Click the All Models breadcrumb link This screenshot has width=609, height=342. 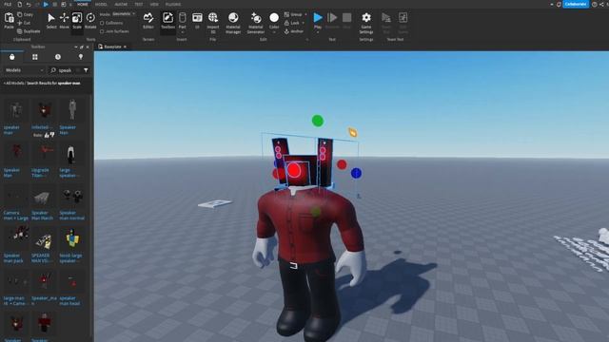point(14,83)
